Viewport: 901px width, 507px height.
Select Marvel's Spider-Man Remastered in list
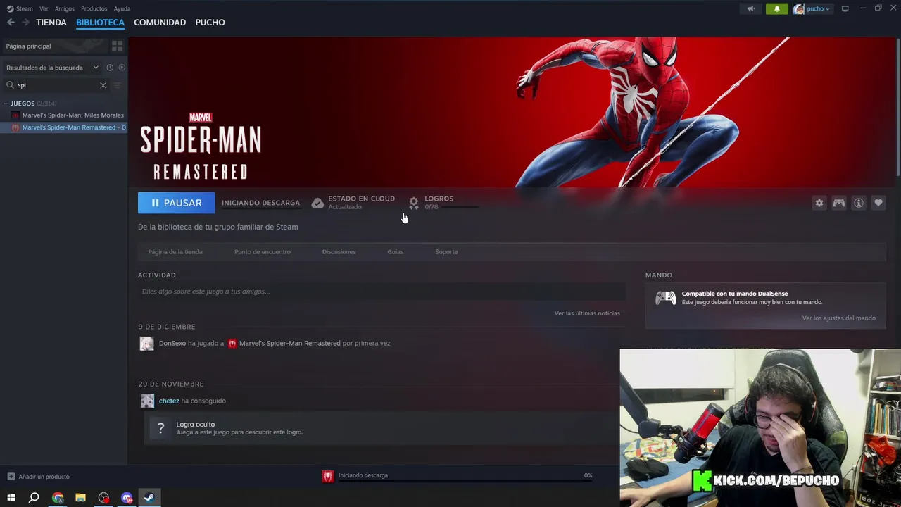coord(68,127)
